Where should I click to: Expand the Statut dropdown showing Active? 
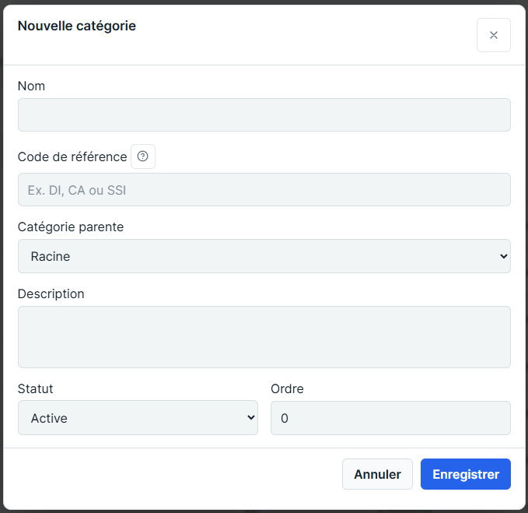pos(138,417)
